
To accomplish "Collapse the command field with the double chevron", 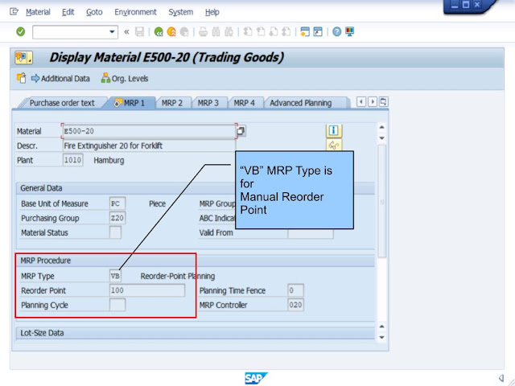I will click(126, 32).
